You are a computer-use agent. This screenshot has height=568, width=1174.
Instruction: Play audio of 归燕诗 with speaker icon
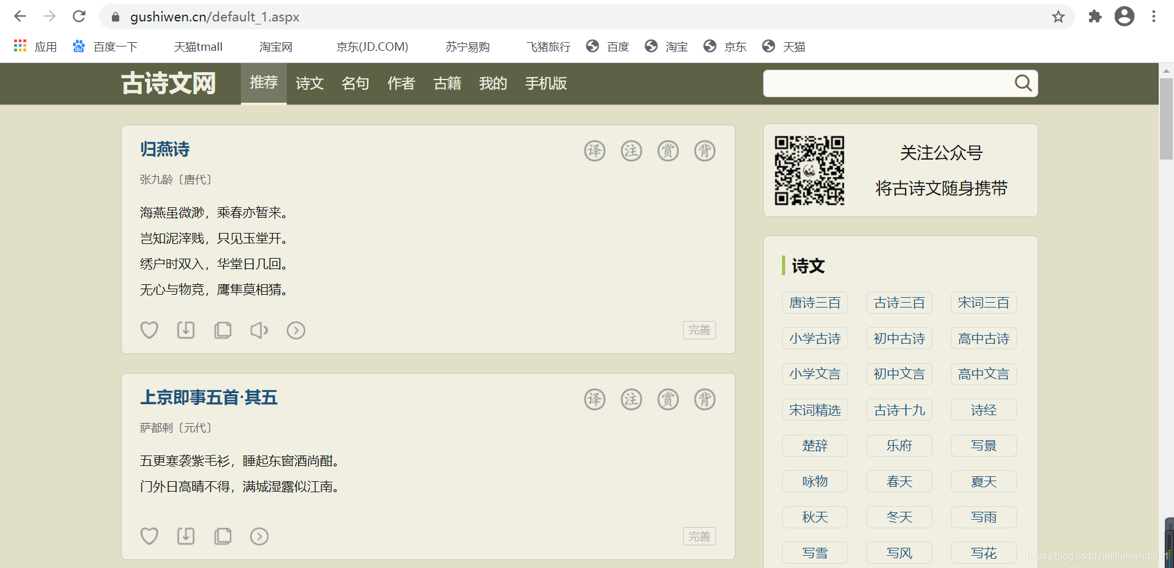259,330
